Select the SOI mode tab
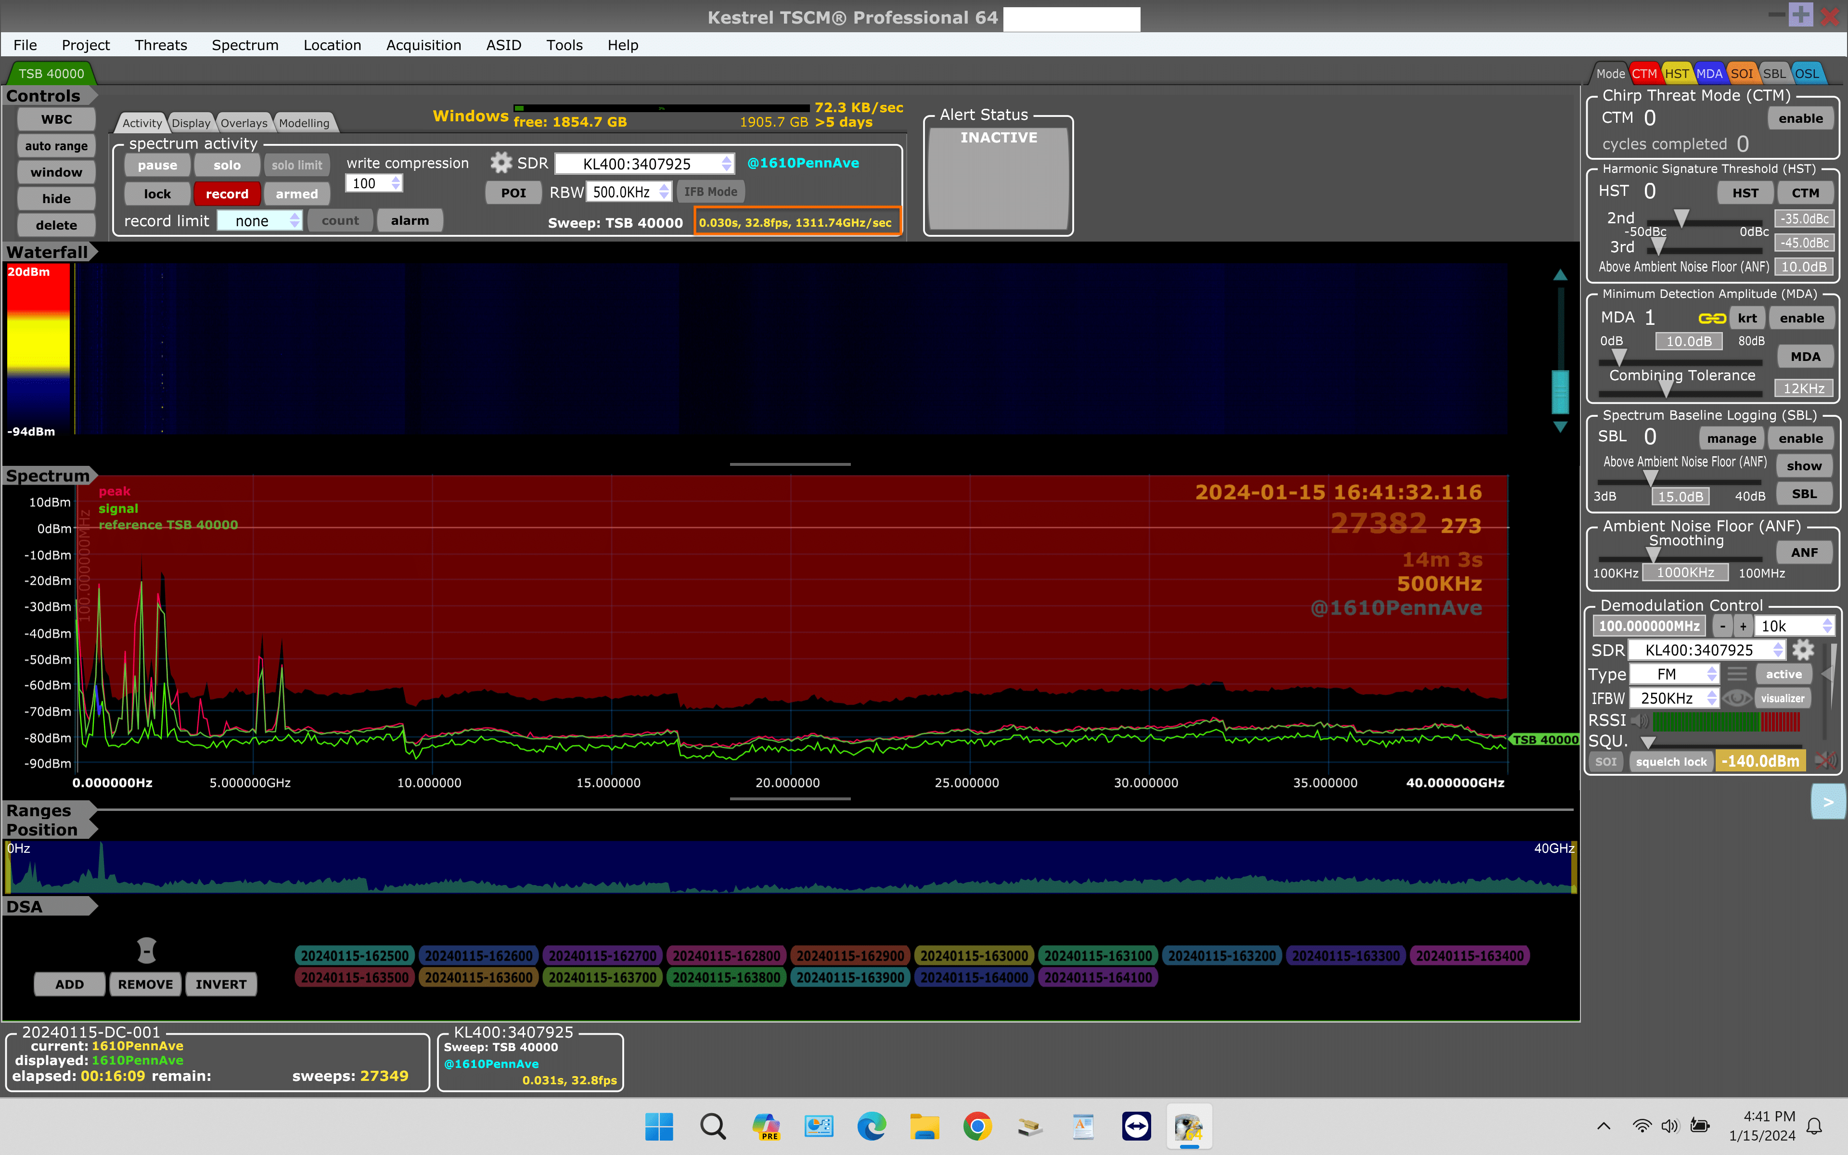 [x=1741, y=73]
